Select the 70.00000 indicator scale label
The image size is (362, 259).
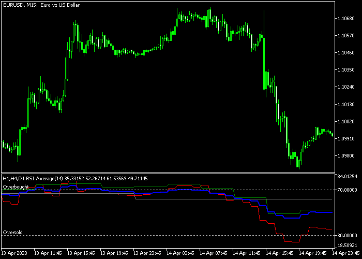pos(347,190)
